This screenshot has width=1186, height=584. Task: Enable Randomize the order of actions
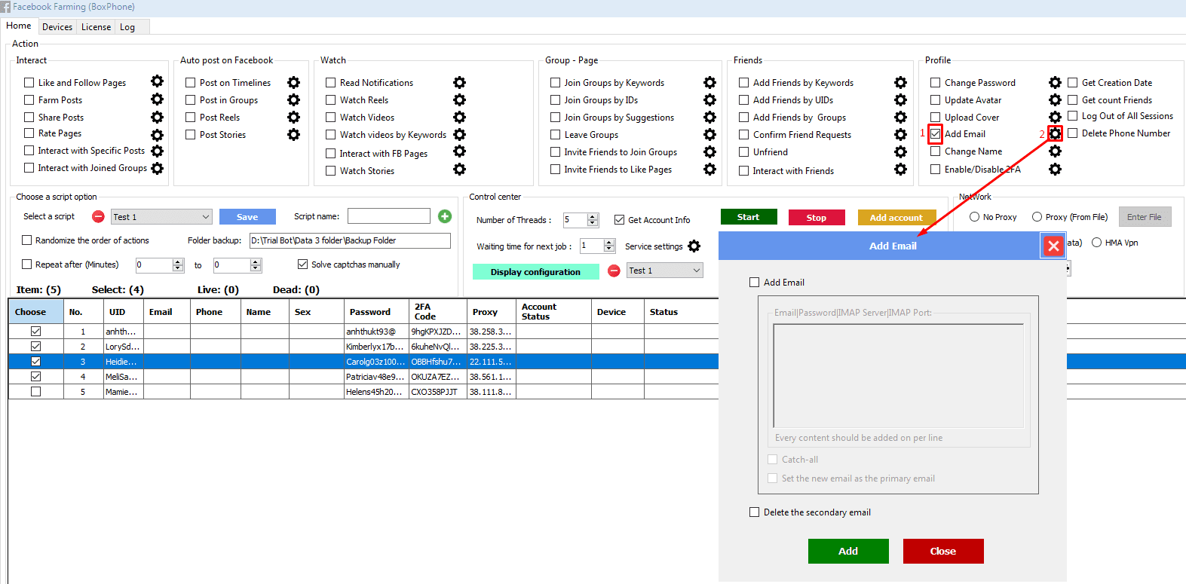point(26,240)
